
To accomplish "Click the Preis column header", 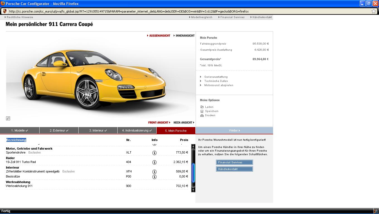I will (x=184, y=140).
